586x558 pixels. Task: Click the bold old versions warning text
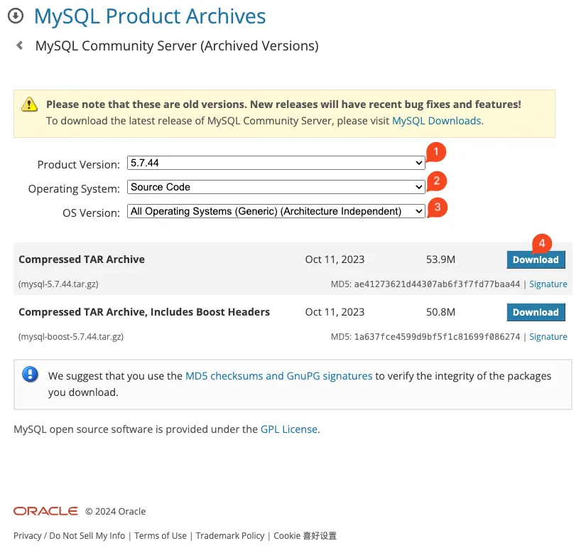283,104
